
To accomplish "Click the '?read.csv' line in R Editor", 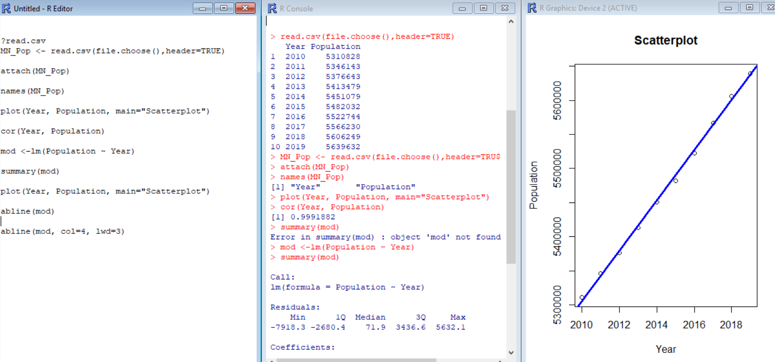I will click(x=23, y=41).
